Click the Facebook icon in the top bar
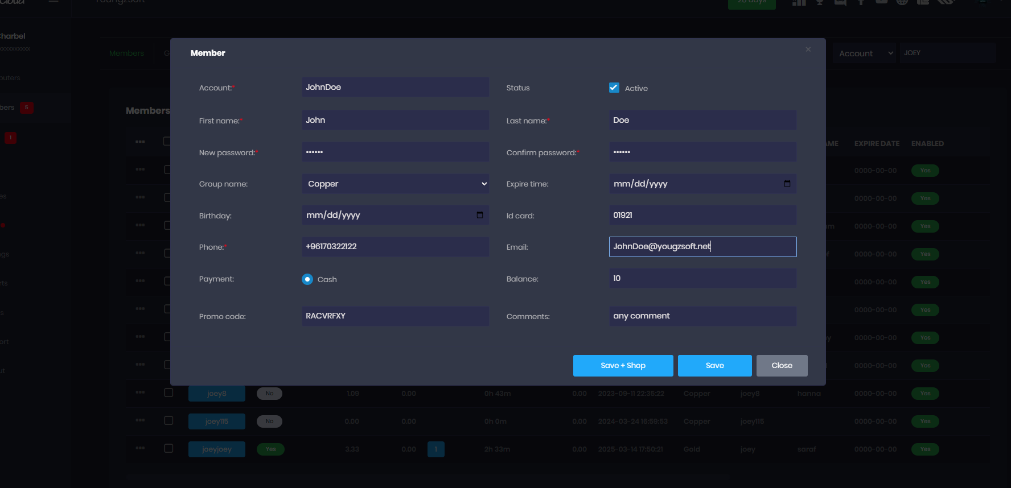This screenshot has height=488, width=1011. coord(861,2)
